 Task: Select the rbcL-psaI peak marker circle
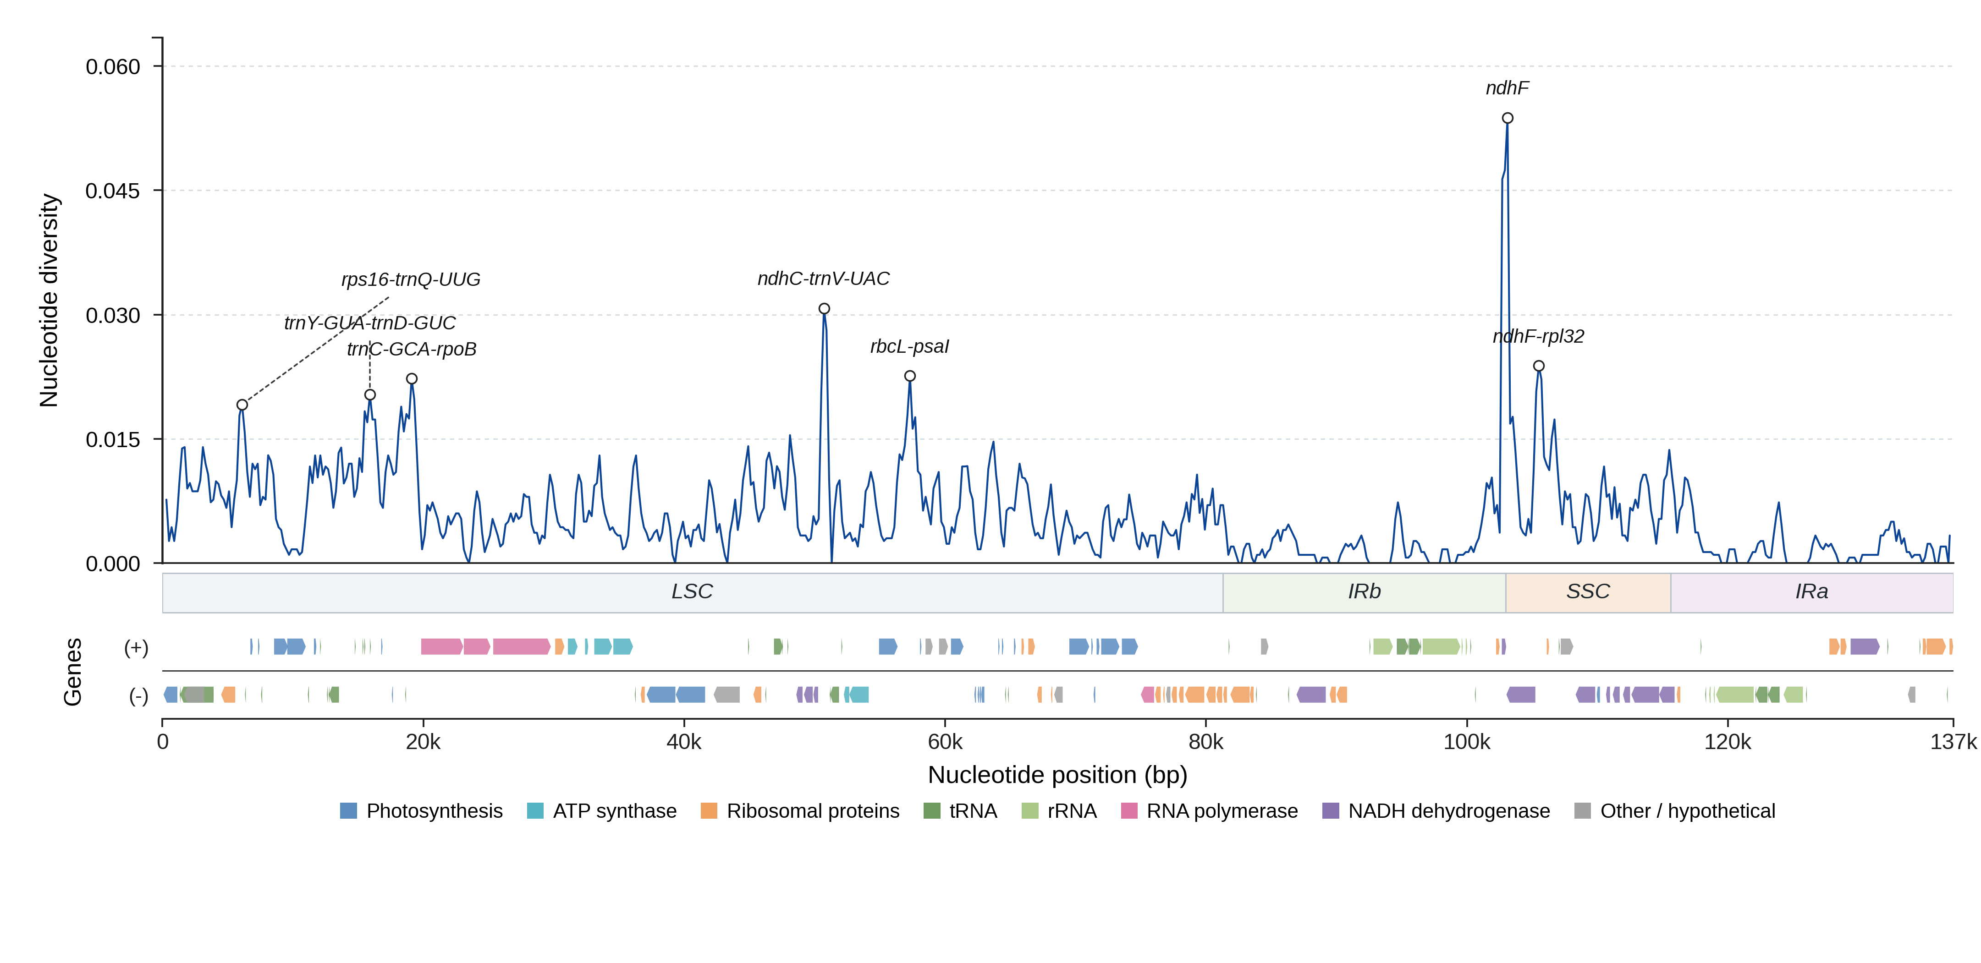point(910,376)
